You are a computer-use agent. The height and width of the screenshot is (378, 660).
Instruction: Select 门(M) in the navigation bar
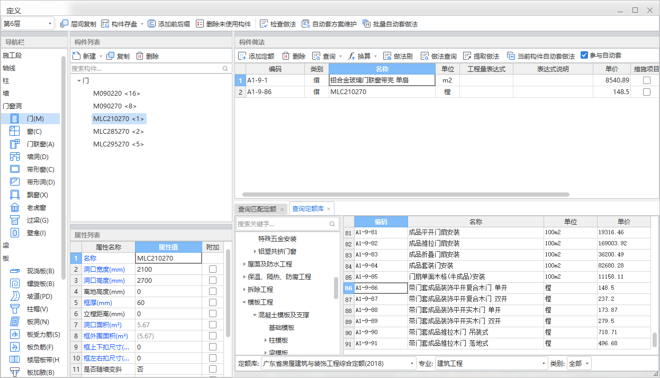click(31, 119)
